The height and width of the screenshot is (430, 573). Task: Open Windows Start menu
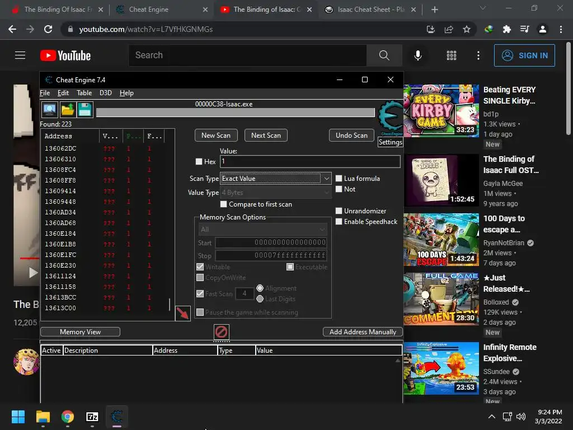[18, 417]
